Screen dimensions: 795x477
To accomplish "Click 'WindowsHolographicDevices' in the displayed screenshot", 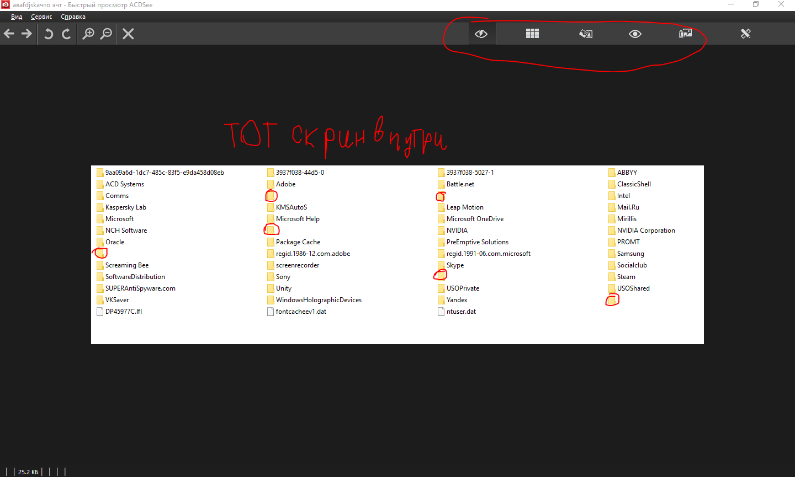I will tap(319, 300).
